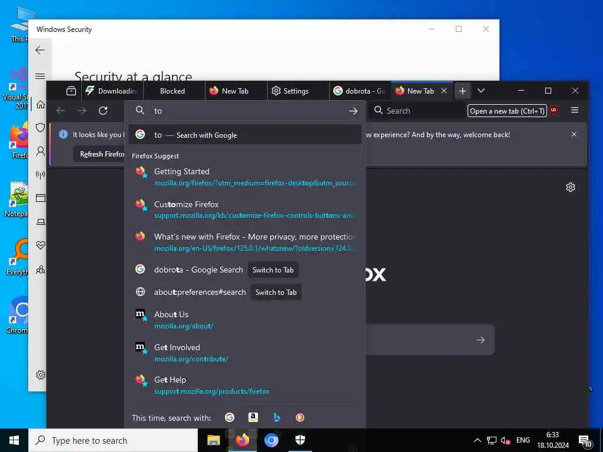Image resolution: width=603 pixels, height=452 pixels.
Task: Open the Firefox View icon in tab bar
Action: point(71,91)
